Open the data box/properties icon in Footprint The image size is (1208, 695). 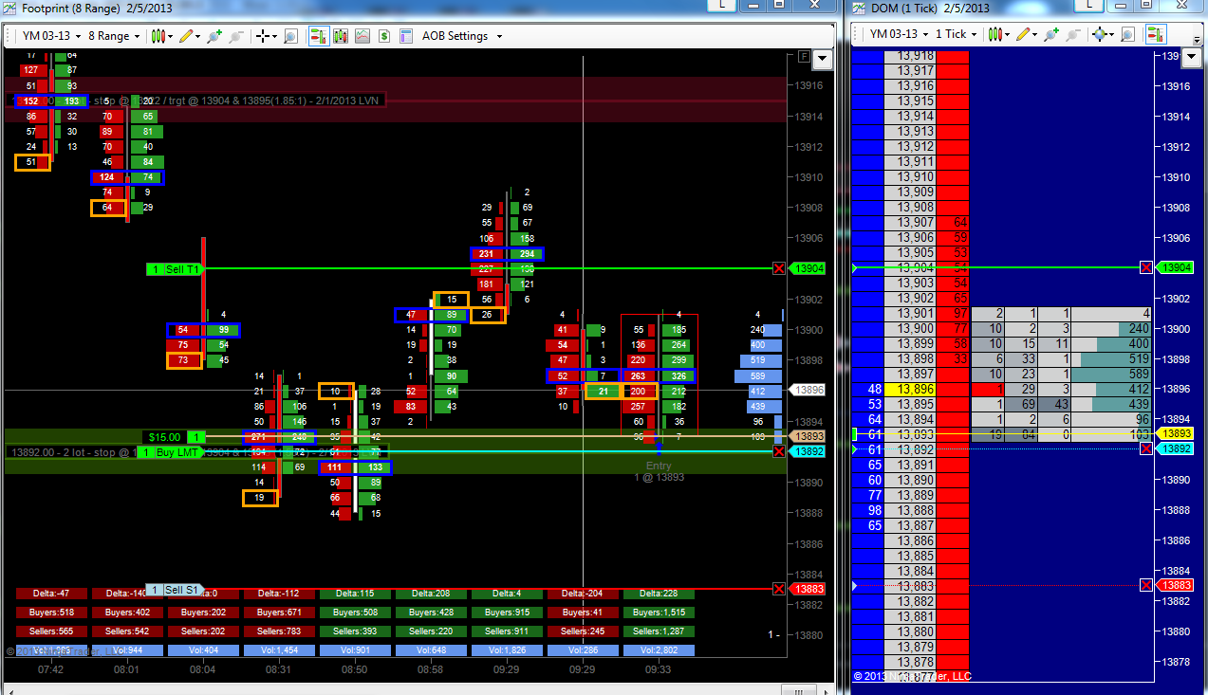click(x=406, y=36)
